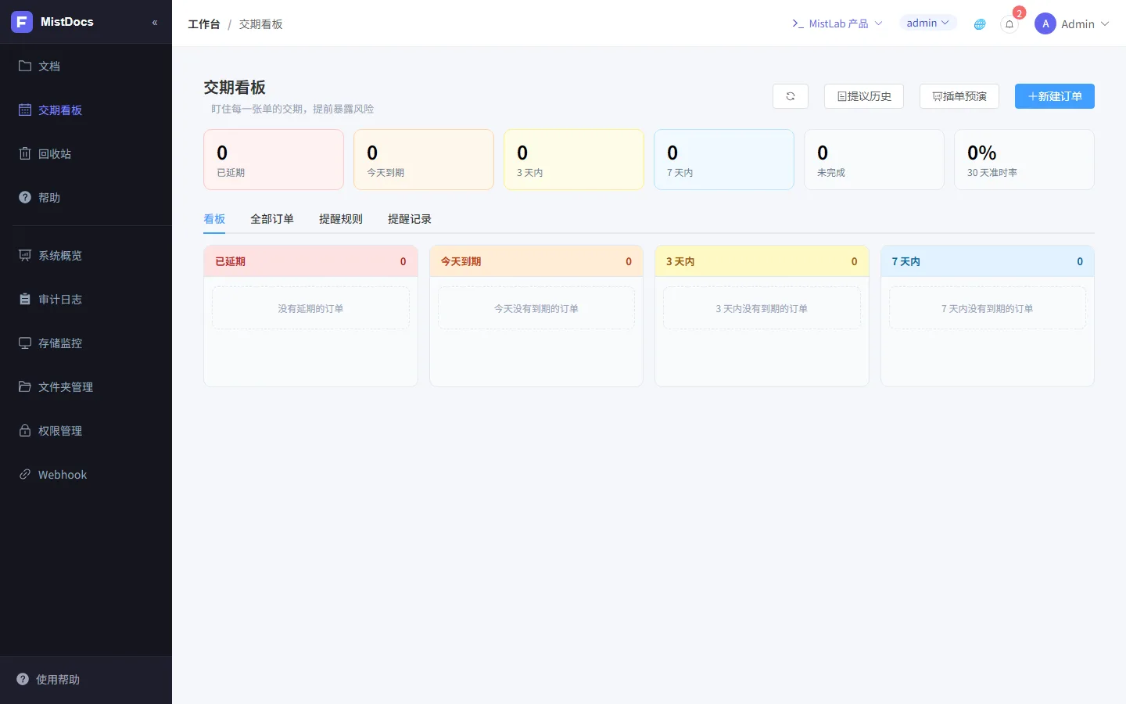Open Webhook settings
Image resolution: width=1126 pixels, height=704 pixels.
pyautogui.click(x=86, y=475)
